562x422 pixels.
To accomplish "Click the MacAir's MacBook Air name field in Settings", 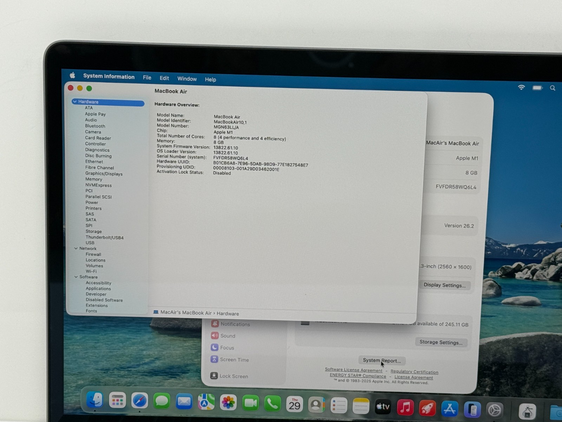I will pyautogui.click(x=452, y=143).
